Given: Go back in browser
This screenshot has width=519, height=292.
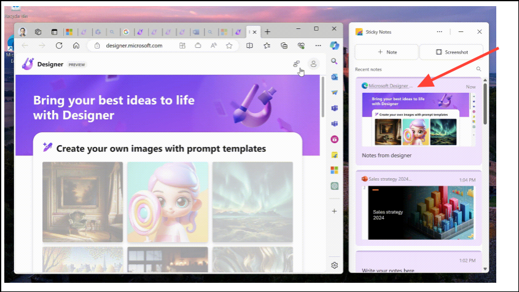Looking at the screenshot, I should [25, 45].
